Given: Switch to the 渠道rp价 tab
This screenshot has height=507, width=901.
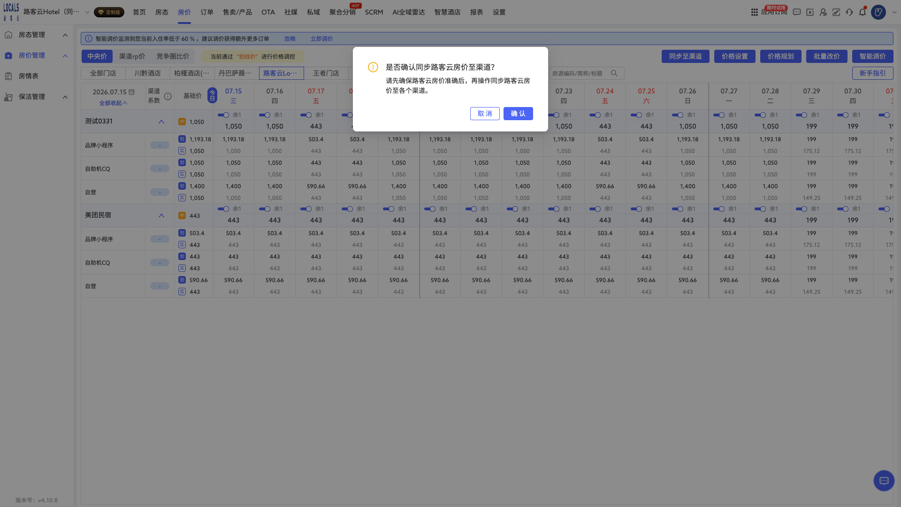Looking at the screenshot, I should 132,56.
